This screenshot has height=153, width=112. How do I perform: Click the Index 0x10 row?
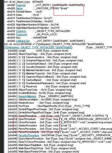pyautogui.click(x=24, y=15)
